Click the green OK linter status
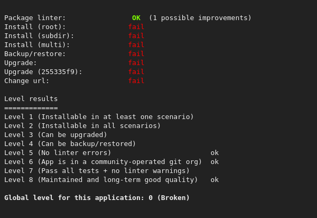The width and height of the screenshot is (317, 218). 136,18
